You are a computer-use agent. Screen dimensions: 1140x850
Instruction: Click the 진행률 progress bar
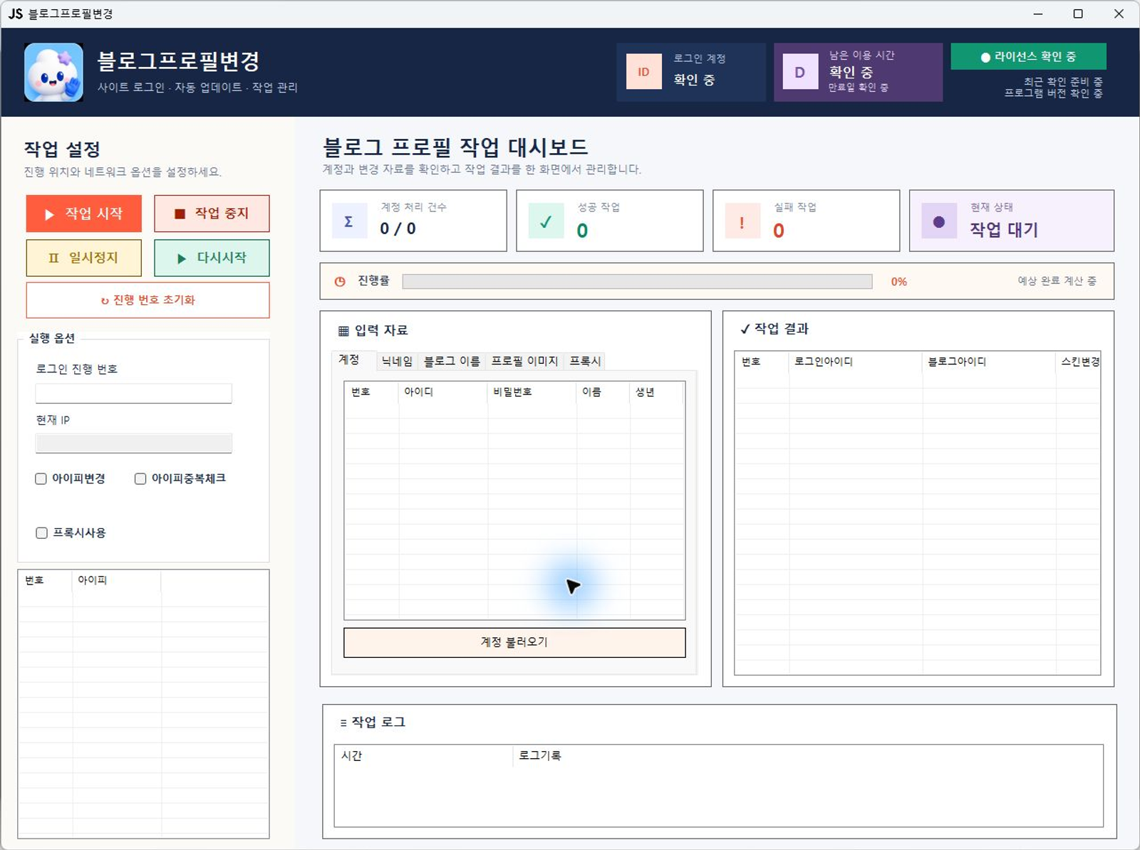(x=637, y=281)
